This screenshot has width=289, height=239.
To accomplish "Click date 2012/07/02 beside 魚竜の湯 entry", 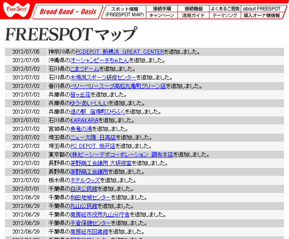I will (x=26, y=129).
